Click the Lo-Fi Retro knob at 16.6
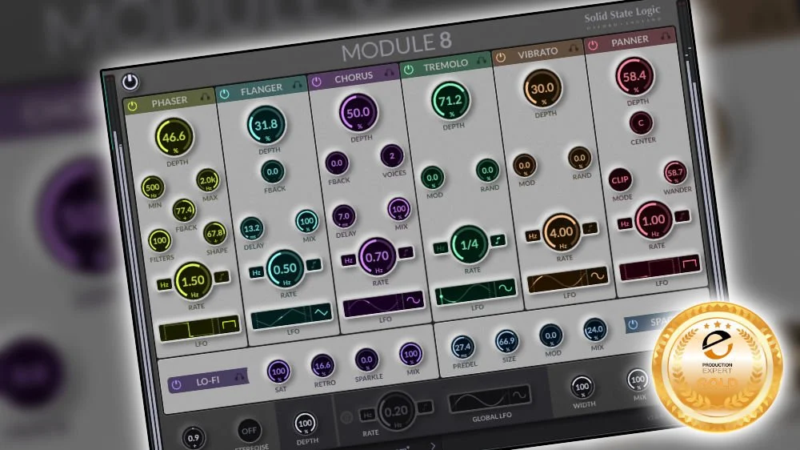Image resolution: width=800 pixels, height=450 pixels. click(x=322, y=366)
